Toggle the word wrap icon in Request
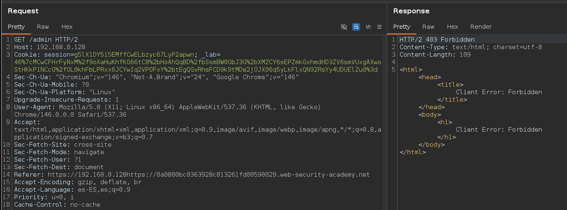This screenshot has width=567, height=210. [x=356, y=27]
